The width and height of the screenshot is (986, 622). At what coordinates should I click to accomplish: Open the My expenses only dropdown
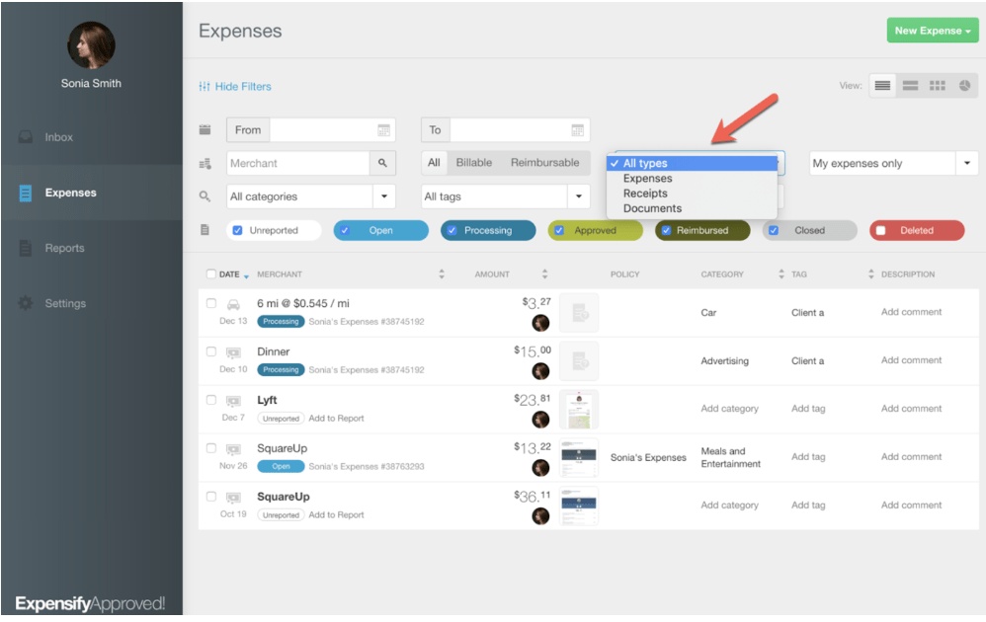966,164
